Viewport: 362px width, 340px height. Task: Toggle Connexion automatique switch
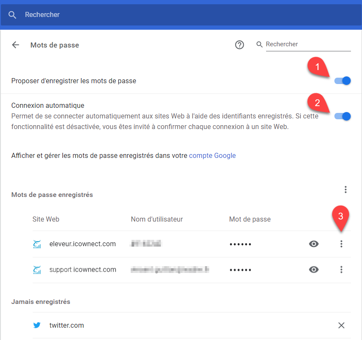click(x=342, y=116)
